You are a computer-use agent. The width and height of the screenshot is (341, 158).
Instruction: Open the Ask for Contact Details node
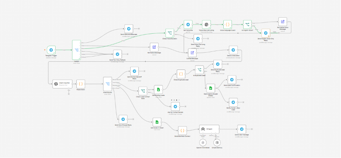(x=175, y=107)
